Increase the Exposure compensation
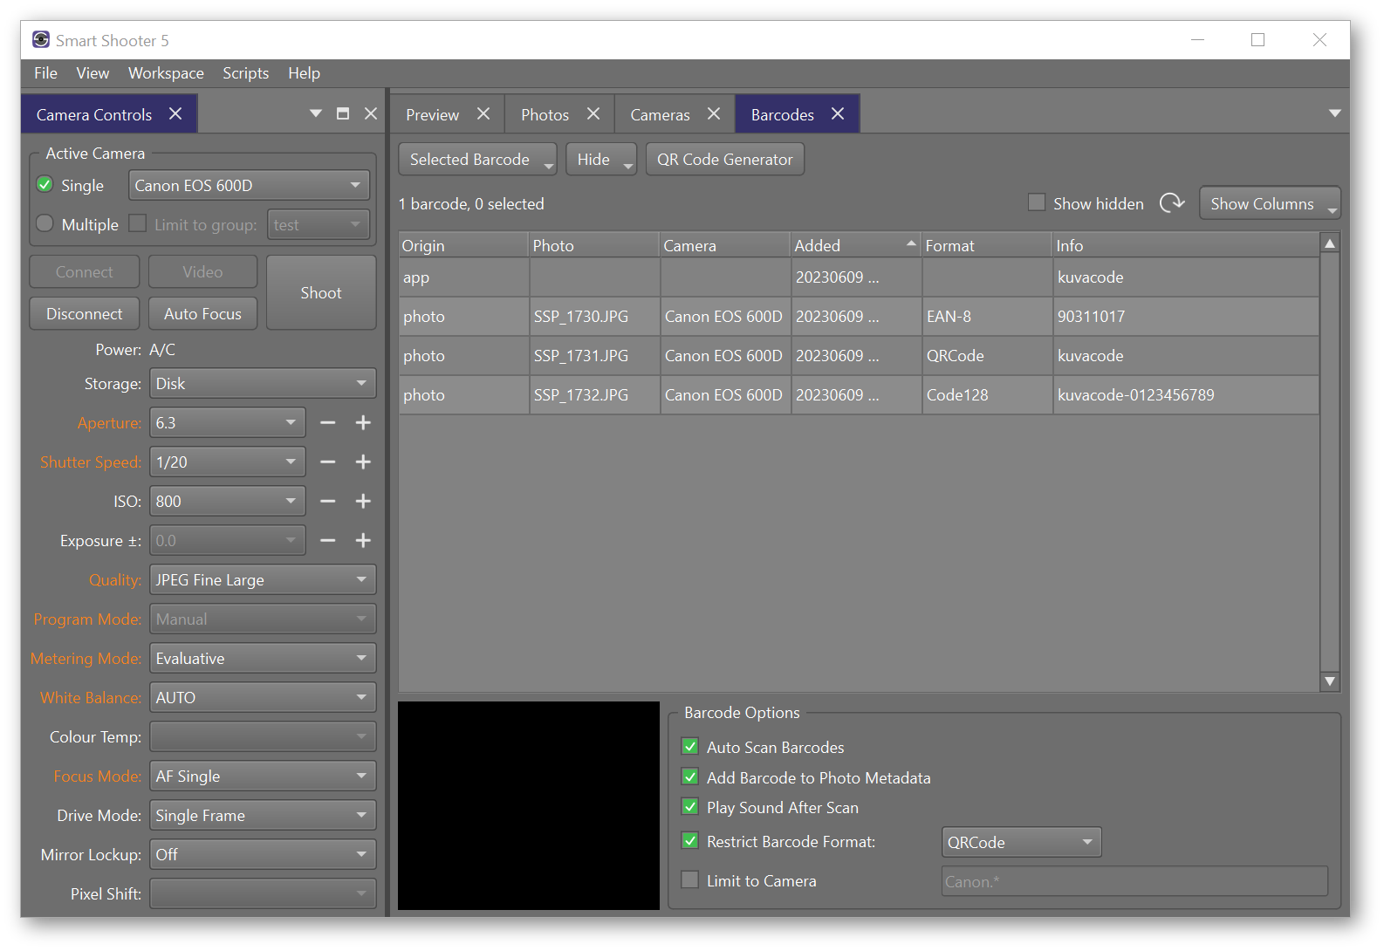This screenshot has width=1384, height=951. click(363, 541)
